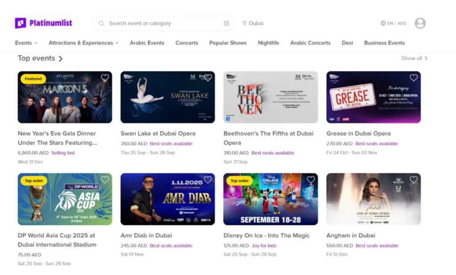Click the Show all chevron arrow
Screen dimensions: 456x275
[x=426, y=58]
